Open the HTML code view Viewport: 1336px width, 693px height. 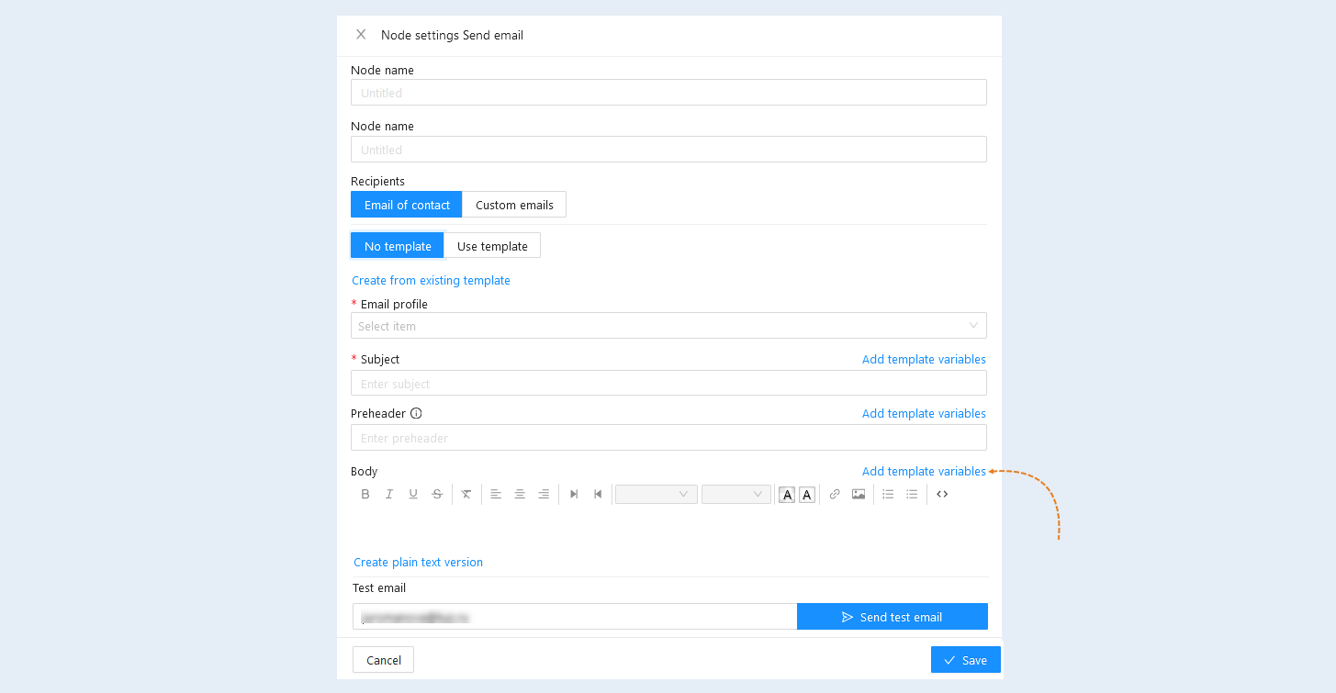(x=942, y=494)
